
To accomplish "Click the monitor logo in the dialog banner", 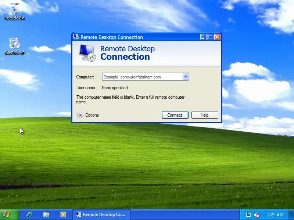I will tap(87, 53).
